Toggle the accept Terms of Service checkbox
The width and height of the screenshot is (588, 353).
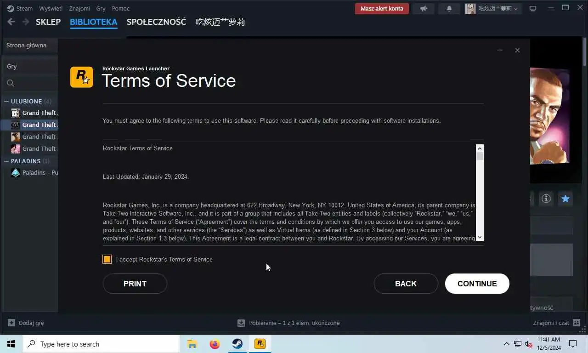[107, 259]
